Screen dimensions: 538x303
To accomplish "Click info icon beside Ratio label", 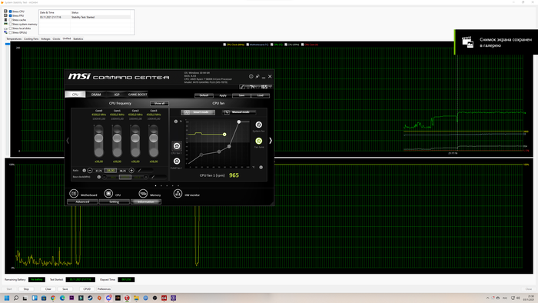I will [84, 170].
